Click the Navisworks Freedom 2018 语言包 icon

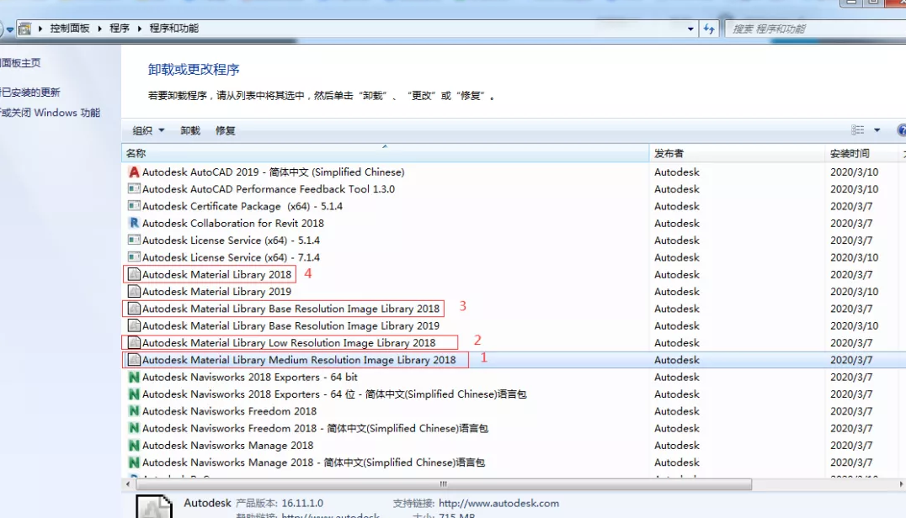(134, 428)
